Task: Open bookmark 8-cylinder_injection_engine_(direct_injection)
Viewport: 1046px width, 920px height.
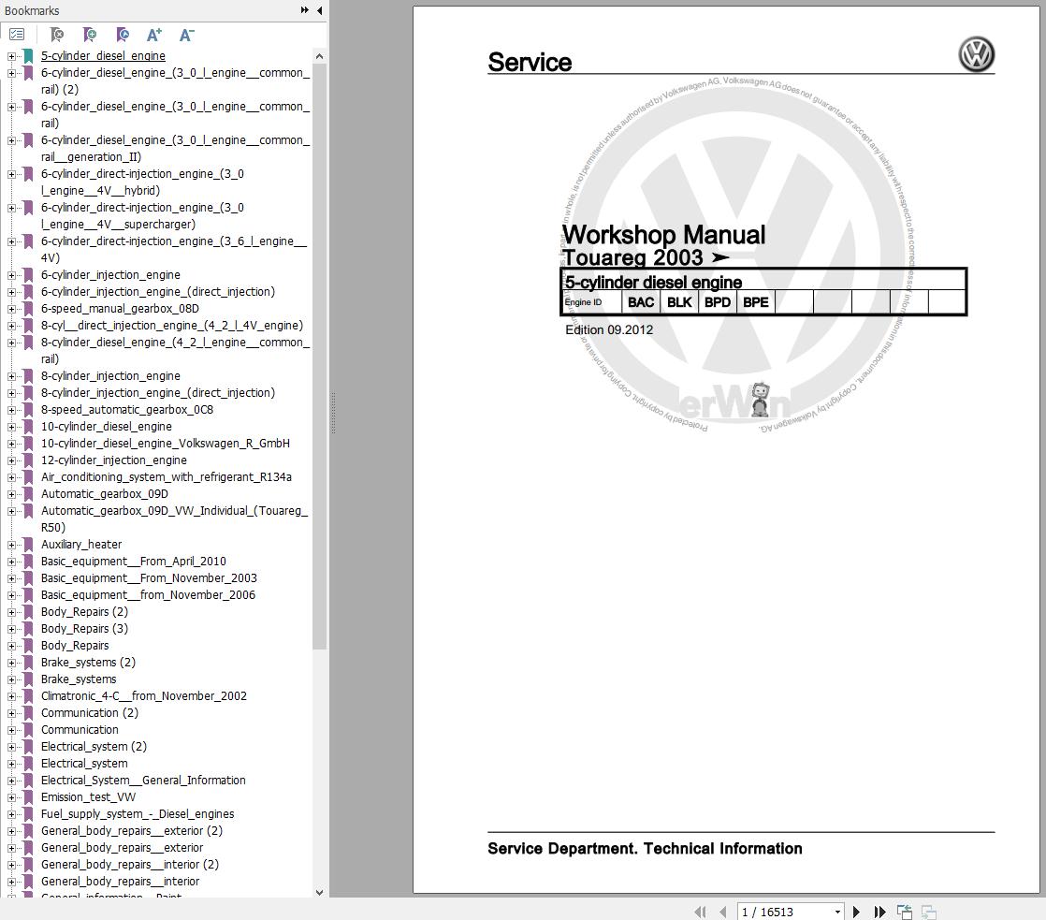Action: 157,393
